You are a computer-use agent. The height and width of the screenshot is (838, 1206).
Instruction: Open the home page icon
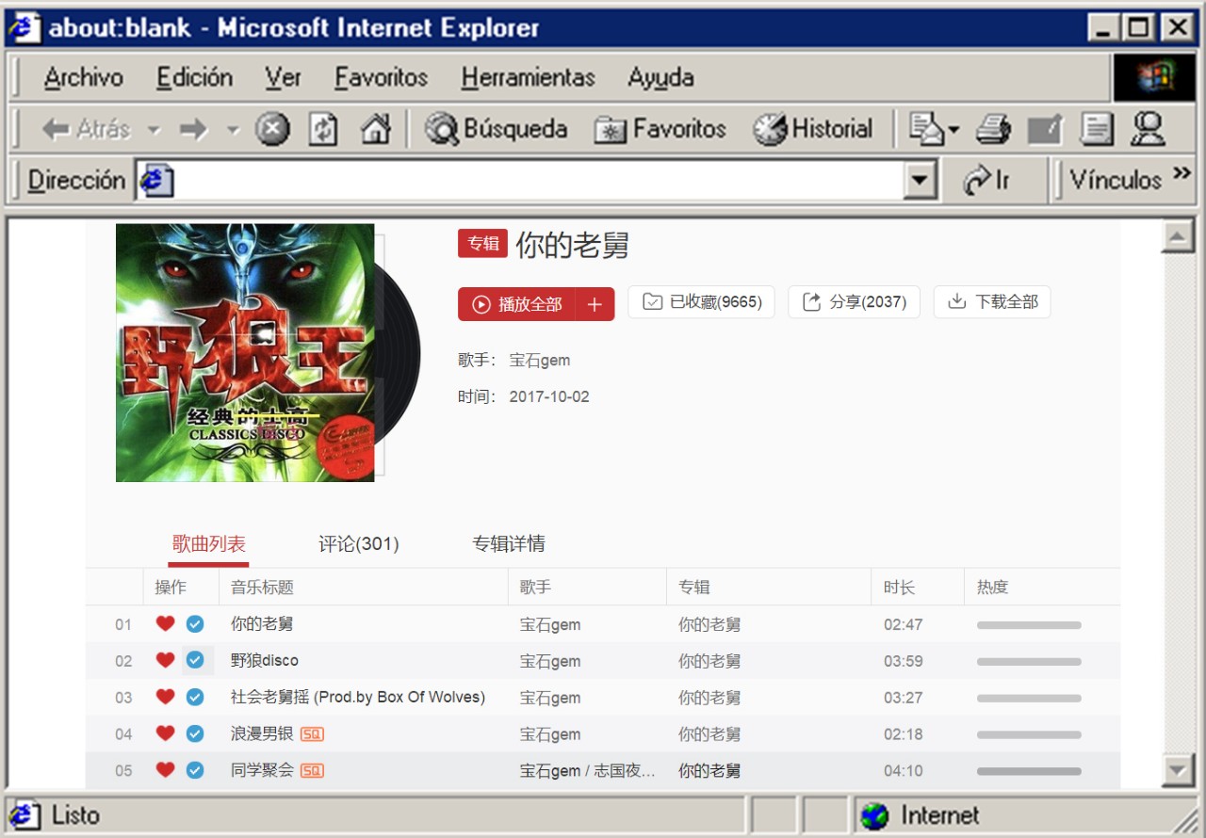point(375,129)
